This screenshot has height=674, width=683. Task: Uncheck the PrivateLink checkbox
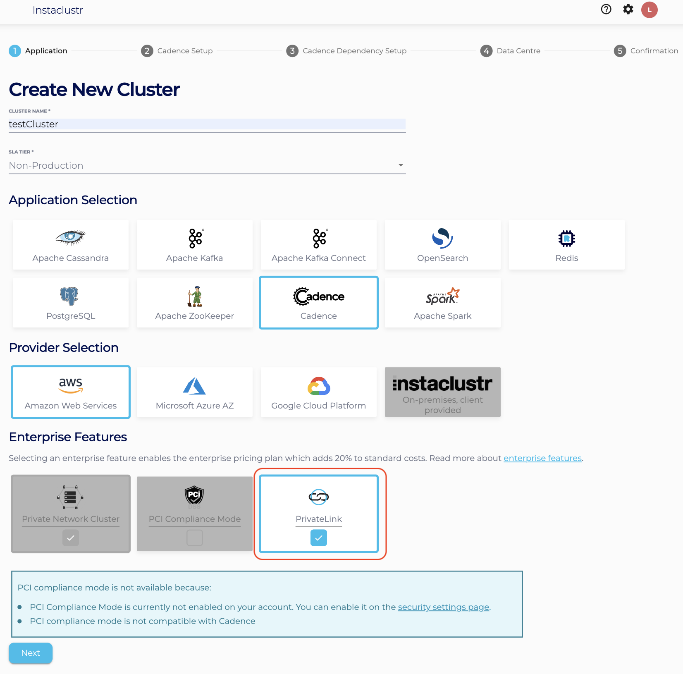point(318,538)
